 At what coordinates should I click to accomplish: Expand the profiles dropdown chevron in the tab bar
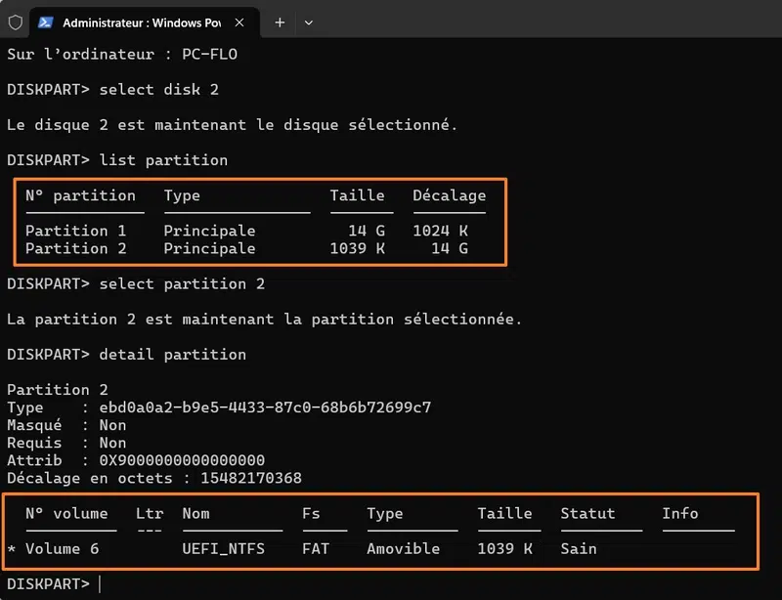pyautogui.click(x=309, y=21)
